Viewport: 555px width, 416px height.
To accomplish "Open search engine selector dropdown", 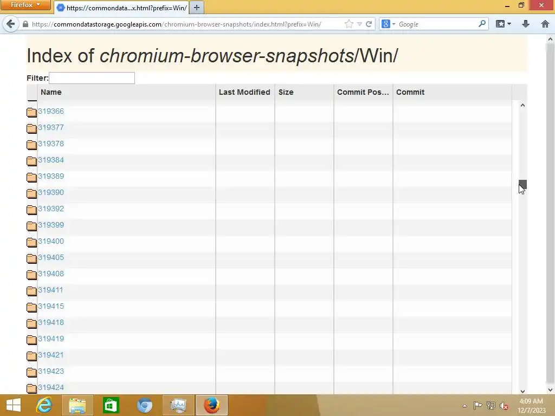I will [x=388, y=24].
